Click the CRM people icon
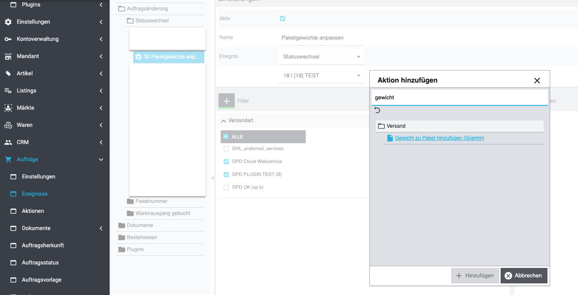The width and height of the screenshot is (578, 295). tap(8, 142)
